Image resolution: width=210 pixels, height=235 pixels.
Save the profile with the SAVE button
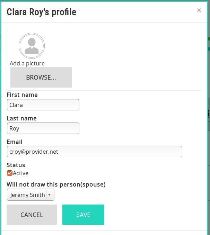(83, 215)
